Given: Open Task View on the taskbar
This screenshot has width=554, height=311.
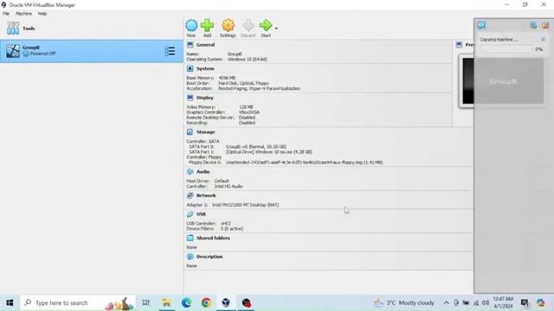Looking at the screenshot, I should (145, 303).
